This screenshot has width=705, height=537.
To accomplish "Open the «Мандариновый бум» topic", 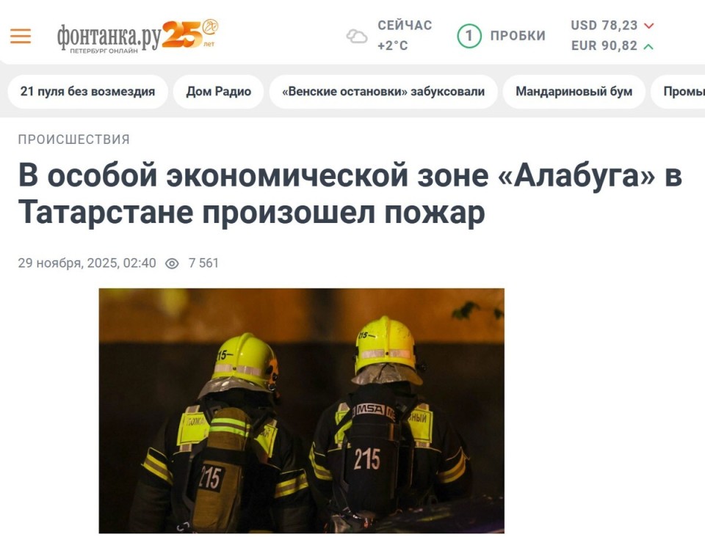I will point(574,92).
